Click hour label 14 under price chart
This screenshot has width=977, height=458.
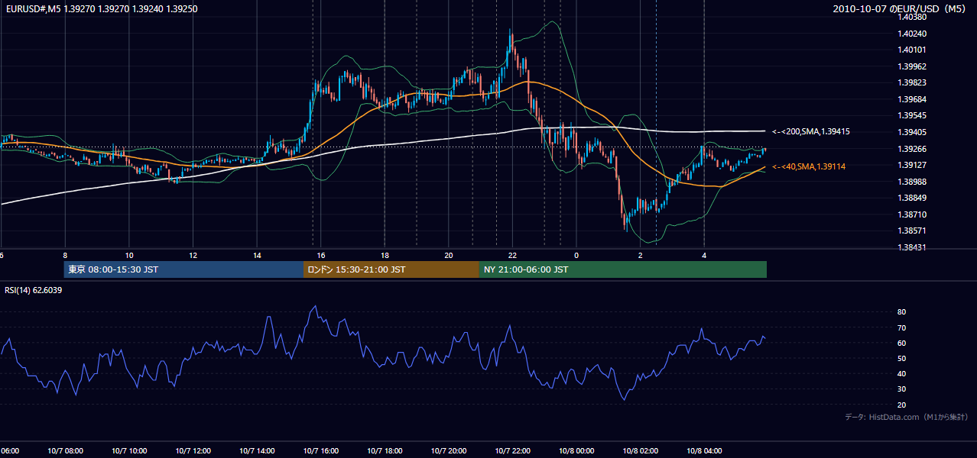(257, 255)
